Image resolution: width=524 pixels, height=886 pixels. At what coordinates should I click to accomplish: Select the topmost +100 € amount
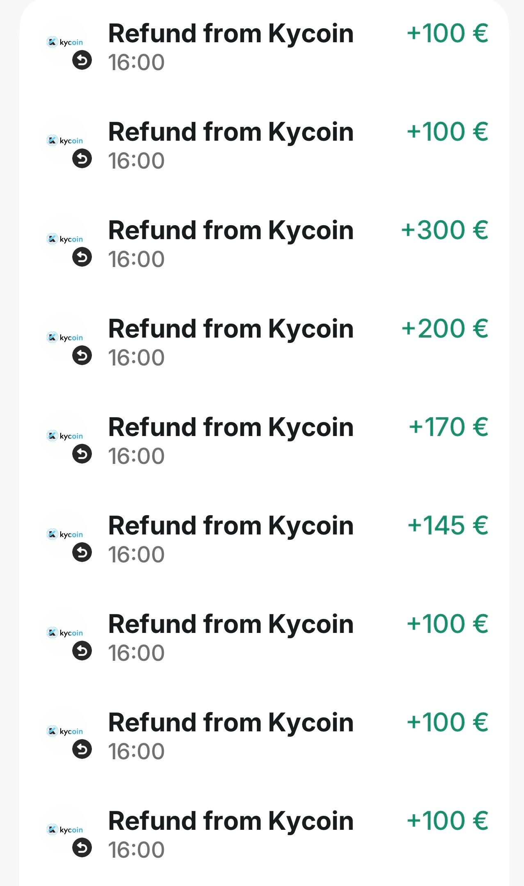[x=447, y=33]
